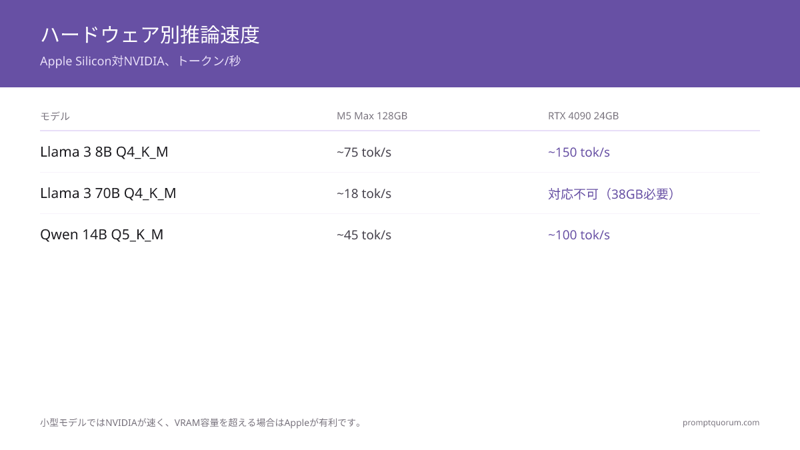This screenshot has width=800, height=450.
Task: Click the ~150 tok/s value
Action: click(579, 152)
